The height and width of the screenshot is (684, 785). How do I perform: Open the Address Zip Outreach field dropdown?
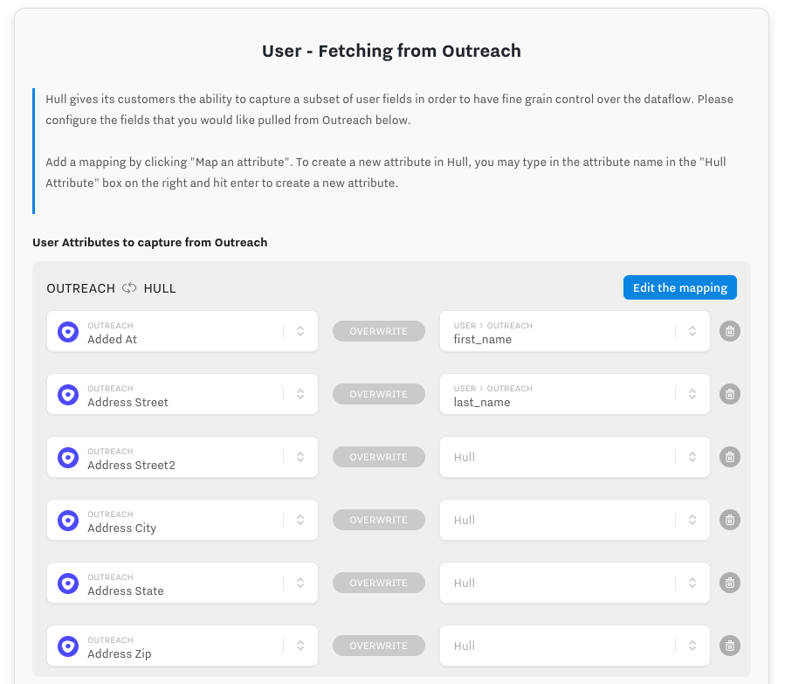point(182,646)
